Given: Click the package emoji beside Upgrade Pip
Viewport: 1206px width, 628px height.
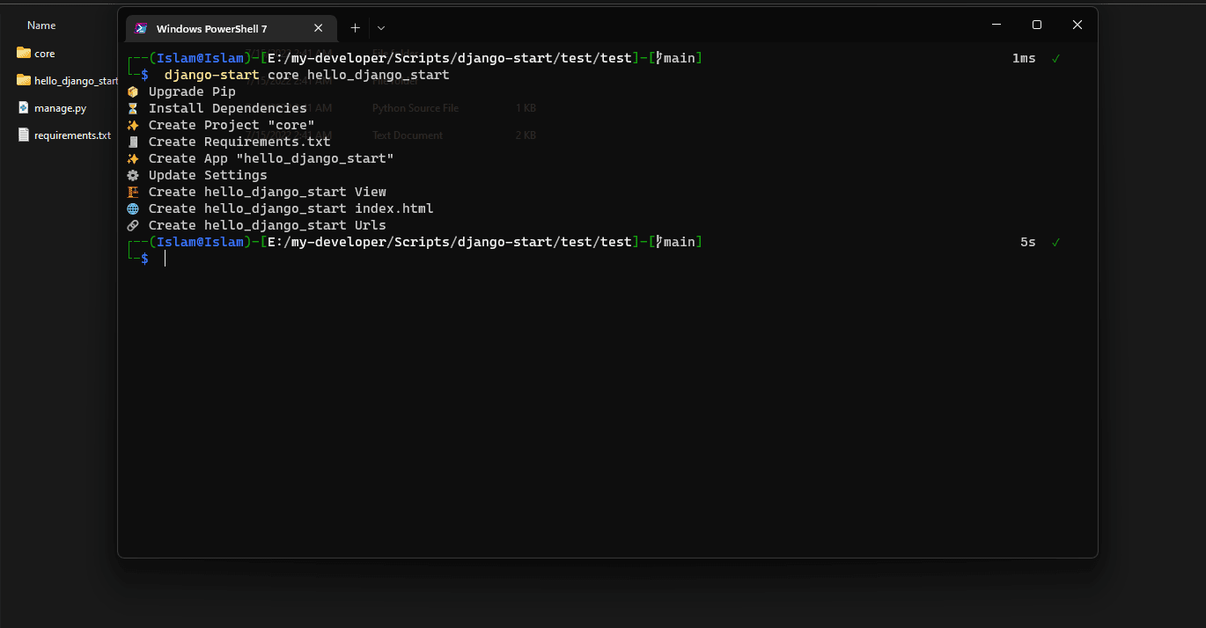Looking at the screenshot, I should click(133, 91).
